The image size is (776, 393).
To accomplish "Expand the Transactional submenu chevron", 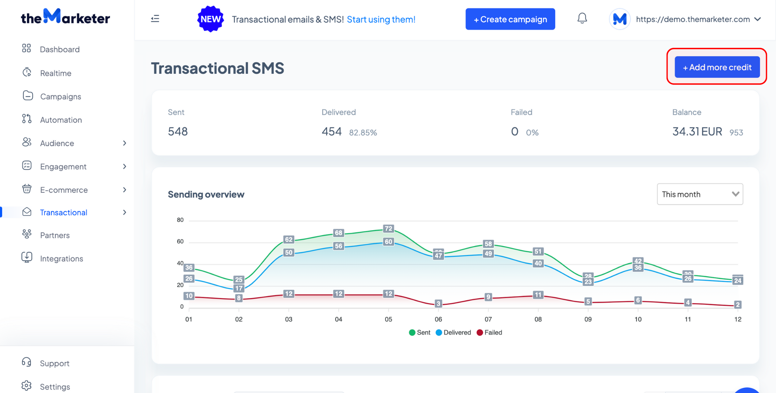I will tap(124, 212).
